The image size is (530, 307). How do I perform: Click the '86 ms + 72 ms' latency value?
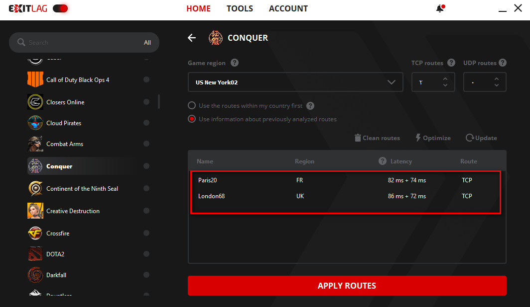click(407, 196)
